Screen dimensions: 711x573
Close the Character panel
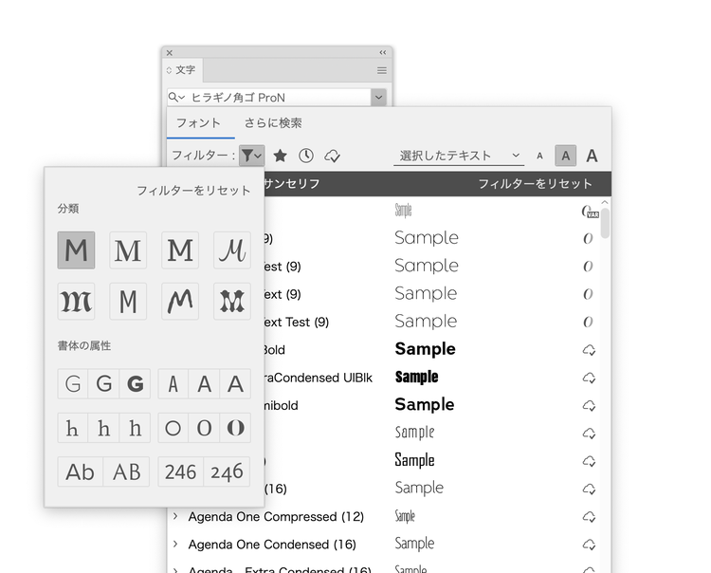169,52
